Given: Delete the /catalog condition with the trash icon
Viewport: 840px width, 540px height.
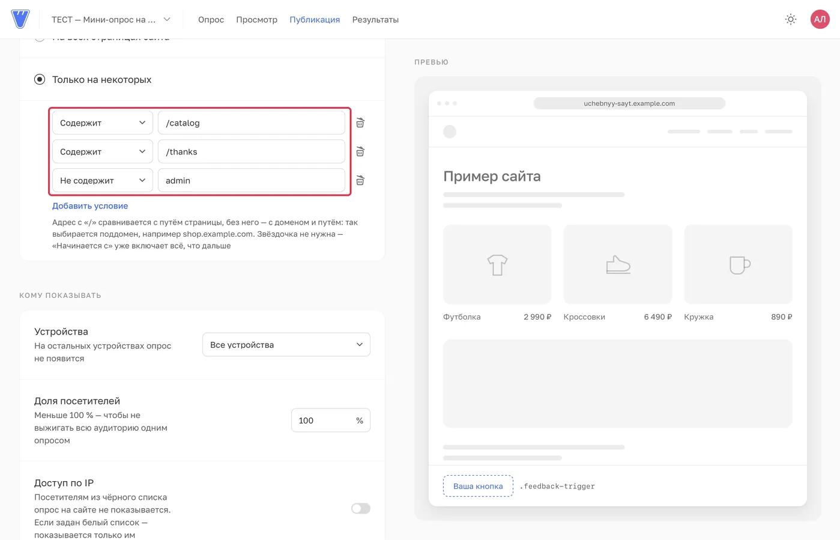Looking at the screenshot, I should pyautogui.click(x=360, y=123).
